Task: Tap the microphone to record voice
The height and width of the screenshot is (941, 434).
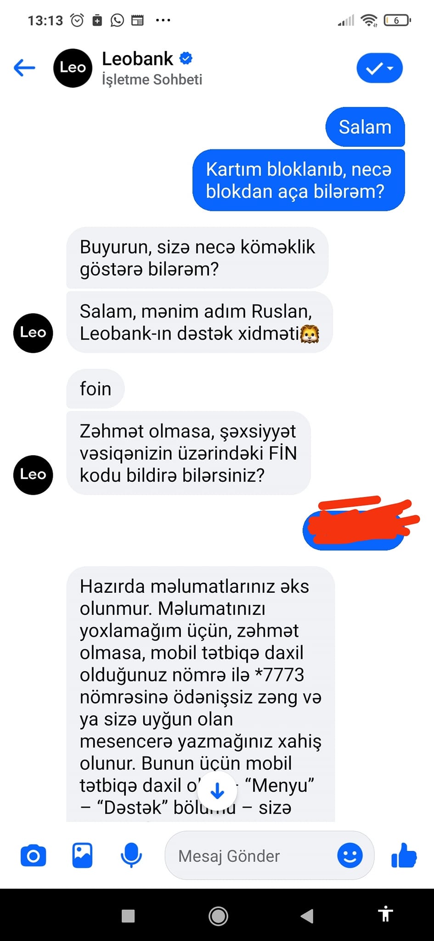Action: (131, 856)
